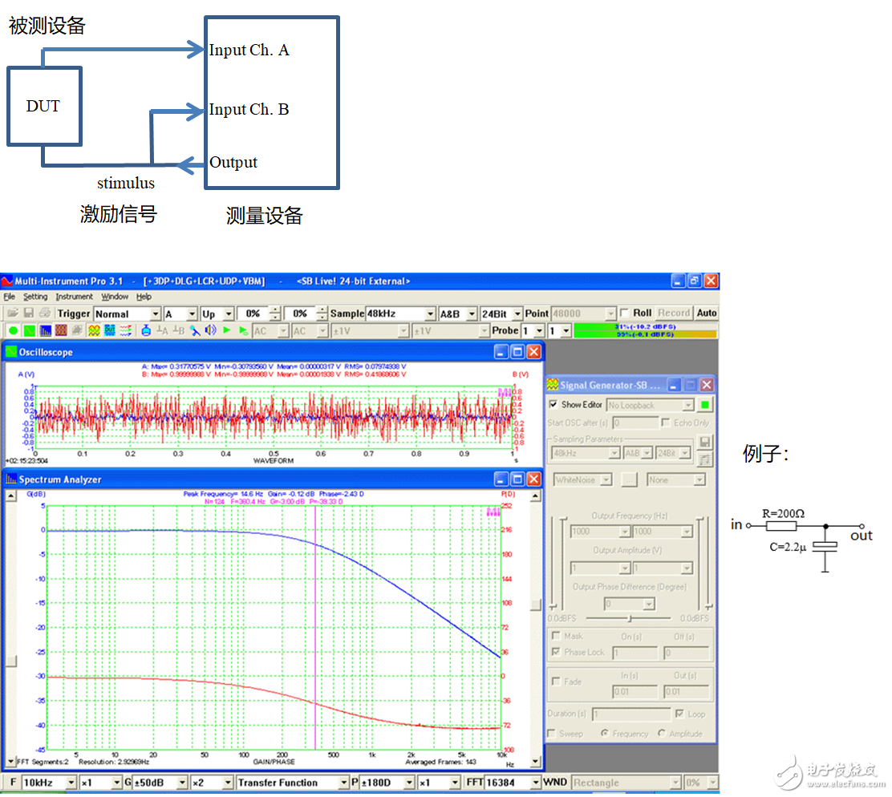Toggle the Sweep checkbox
Image resolution: width=892 pixels, height=797 pixels.
551,734
